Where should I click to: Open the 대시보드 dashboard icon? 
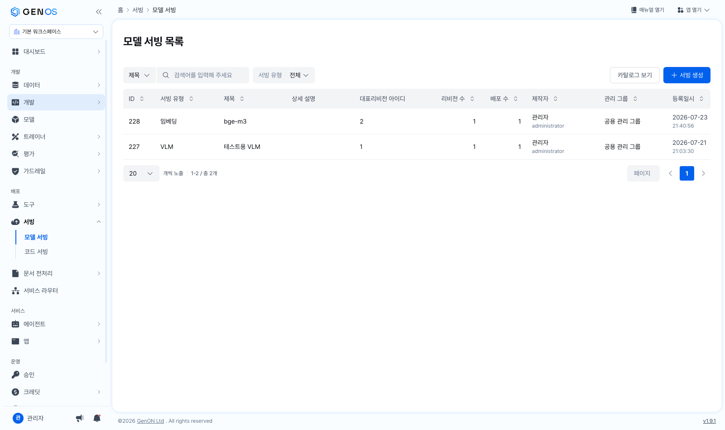tap(15, 52)
